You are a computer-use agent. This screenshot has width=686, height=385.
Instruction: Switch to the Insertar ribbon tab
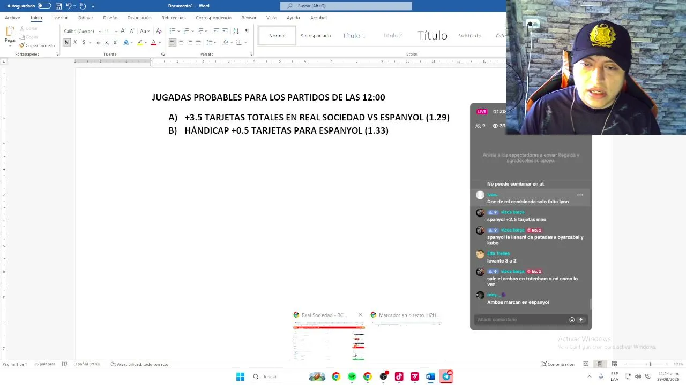(x=60, y=18)
